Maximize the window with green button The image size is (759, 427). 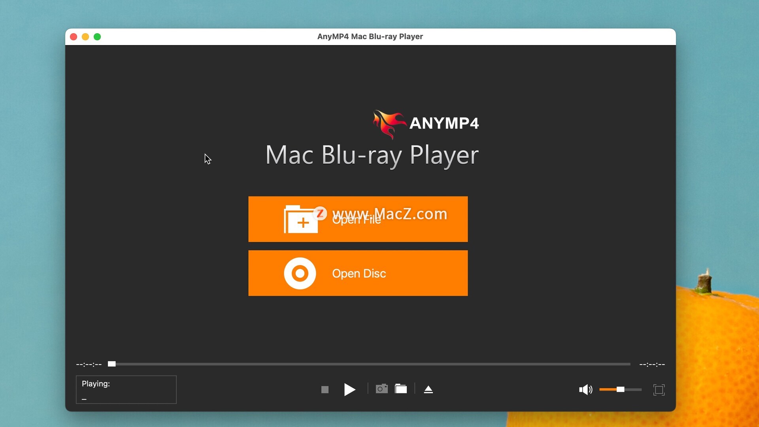coord(97,37)
